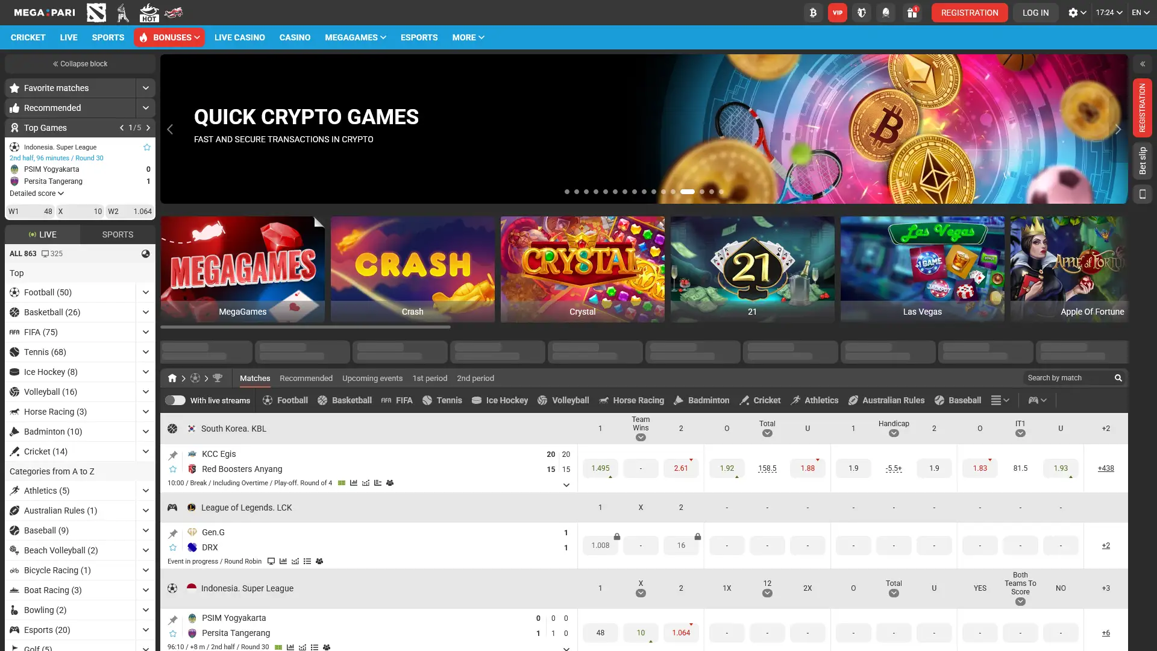Filter matches by Badminton
1157x651 pixels.
tap(701, 400)
